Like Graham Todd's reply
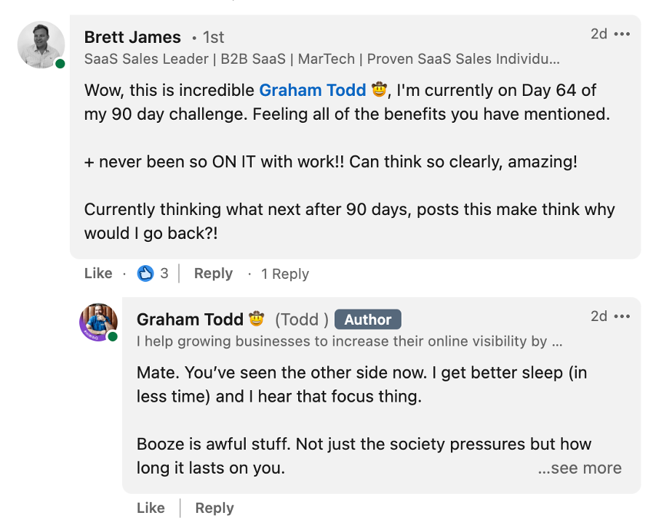This screenshot has height=523, width=656. [151, 508]
